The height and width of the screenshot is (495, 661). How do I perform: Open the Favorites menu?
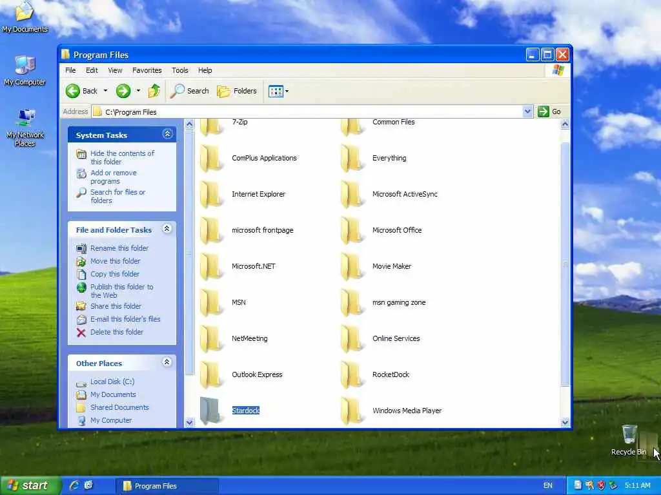point(147,70)
